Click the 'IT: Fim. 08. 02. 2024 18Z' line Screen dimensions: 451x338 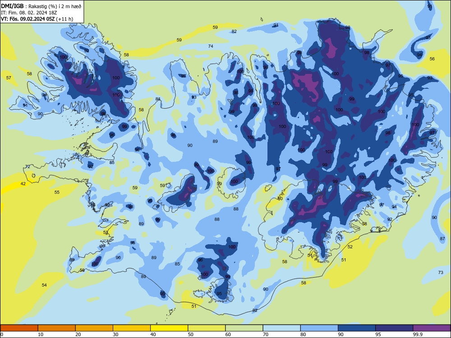pyautogui.click(x=29, y=13)
